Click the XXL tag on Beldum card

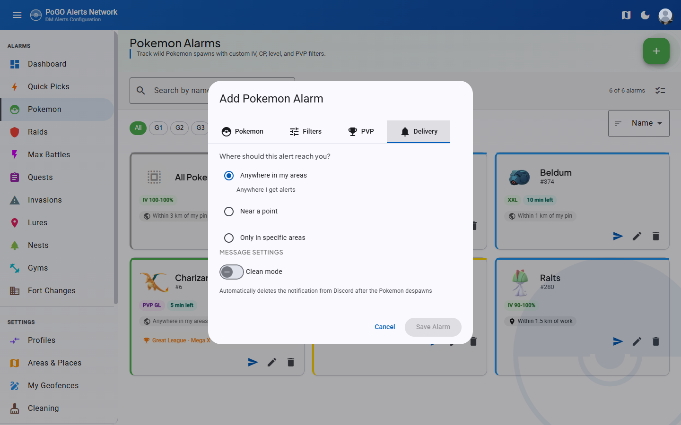[513, 200]
